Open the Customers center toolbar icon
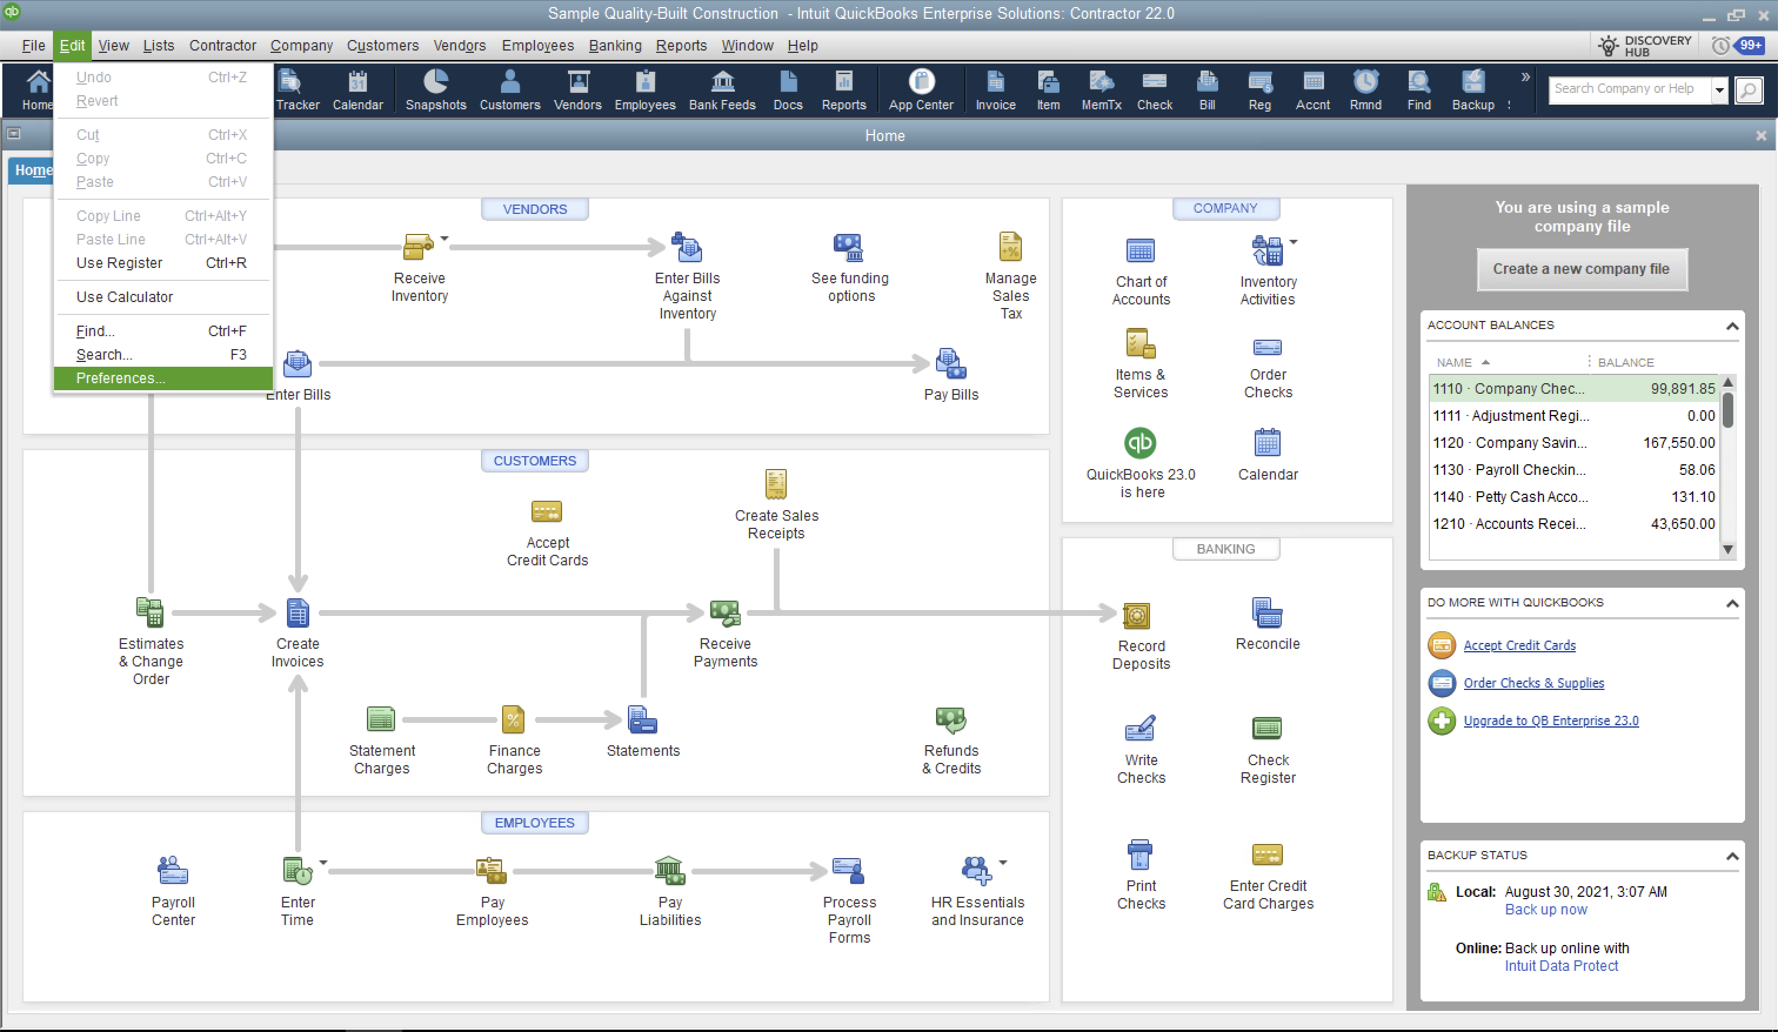The height and width of the screenshot is (1032, 1778). click(509, 91)
